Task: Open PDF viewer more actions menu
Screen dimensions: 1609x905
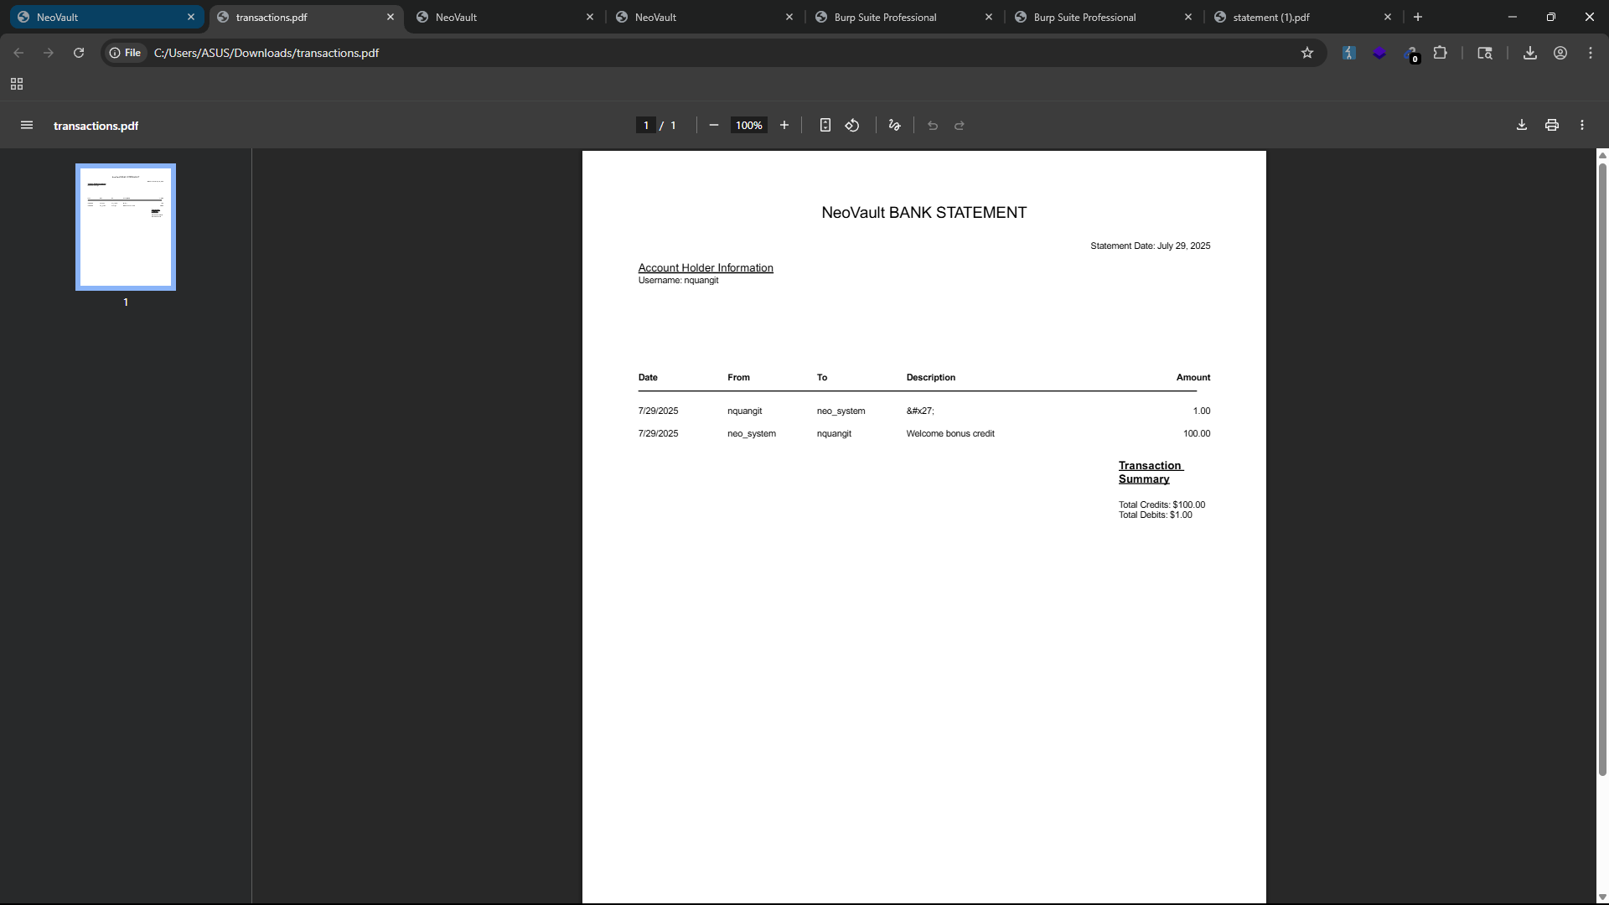Action: point(1582,126)
